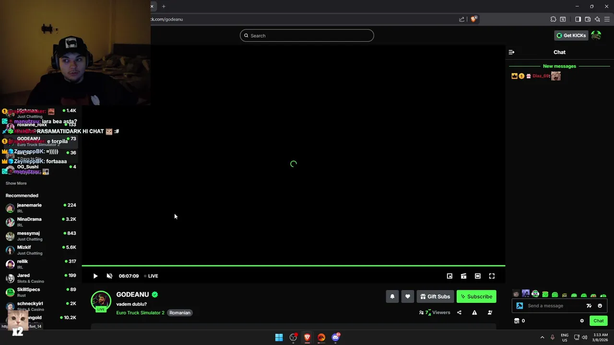Share the page from address bar

pyautogui.click(x=461, y=19)
